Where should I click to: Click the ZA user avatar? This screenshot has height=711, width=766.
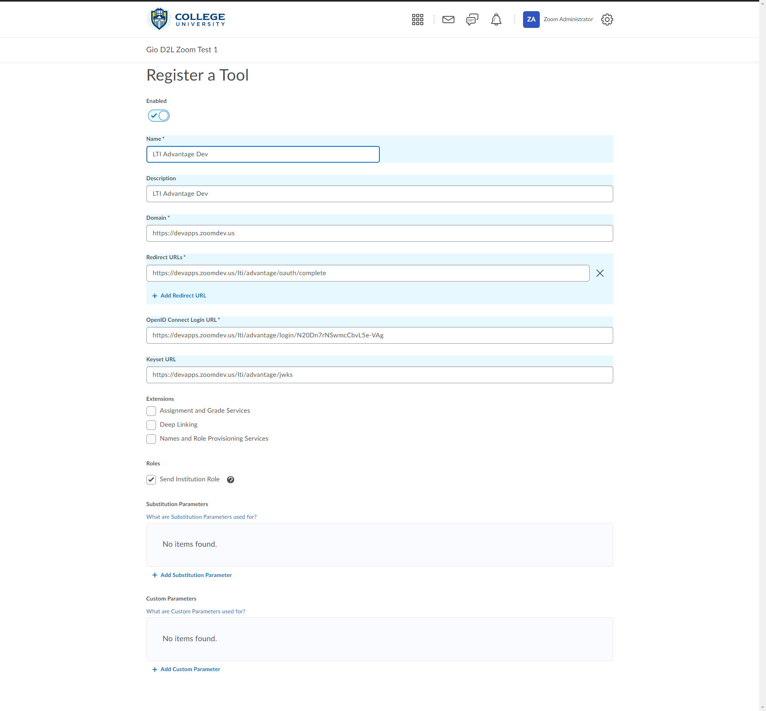click(531, 20)
